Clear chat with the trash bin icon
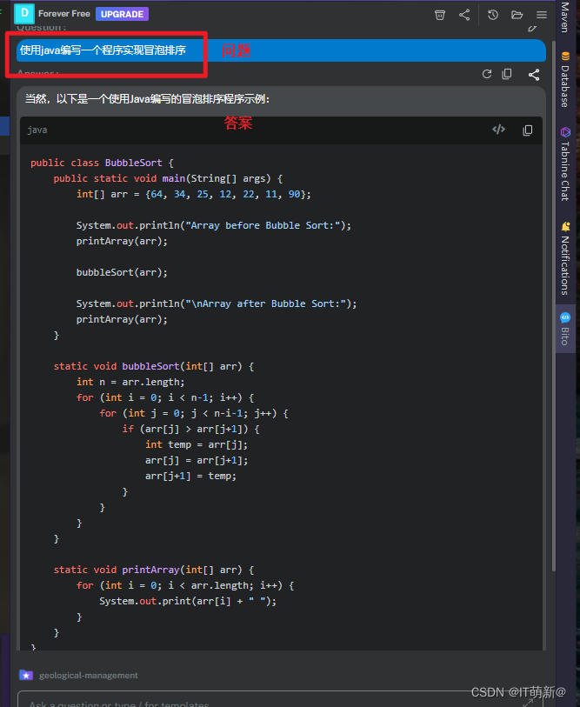The height and width of the screenshot is (707, 580). (440, 15)
